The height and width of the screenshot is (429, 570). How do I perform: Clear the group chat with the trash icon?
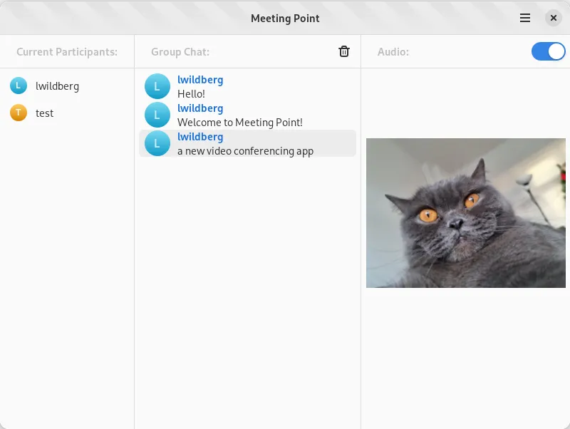click(344, 51)
